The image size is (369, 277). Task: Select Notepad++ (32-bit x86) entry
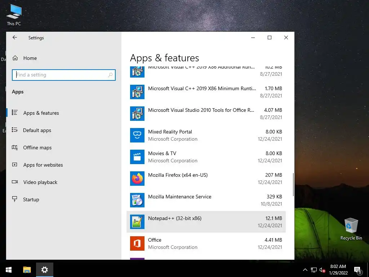coord(206,222)
